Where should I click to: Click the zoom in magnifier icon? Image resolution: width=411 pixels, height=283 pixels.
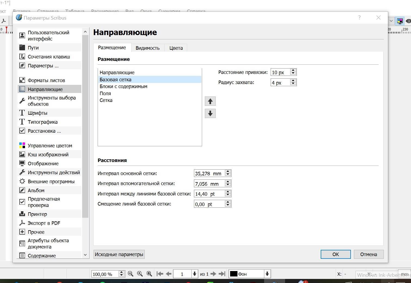click(x=149, y=274)
